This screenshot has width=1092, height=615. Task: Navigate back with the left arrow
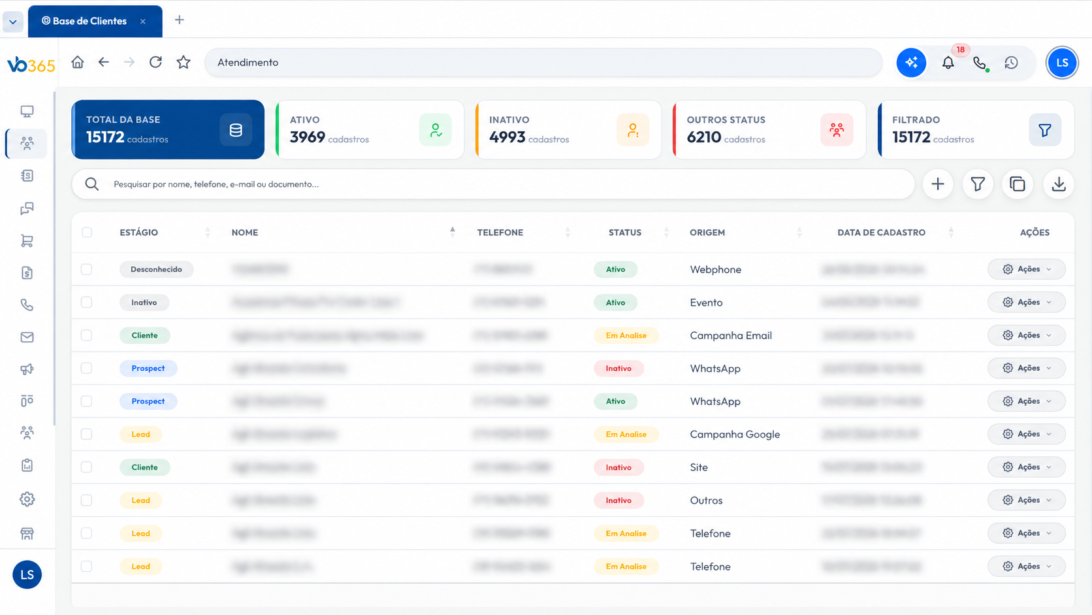(103, 62)
